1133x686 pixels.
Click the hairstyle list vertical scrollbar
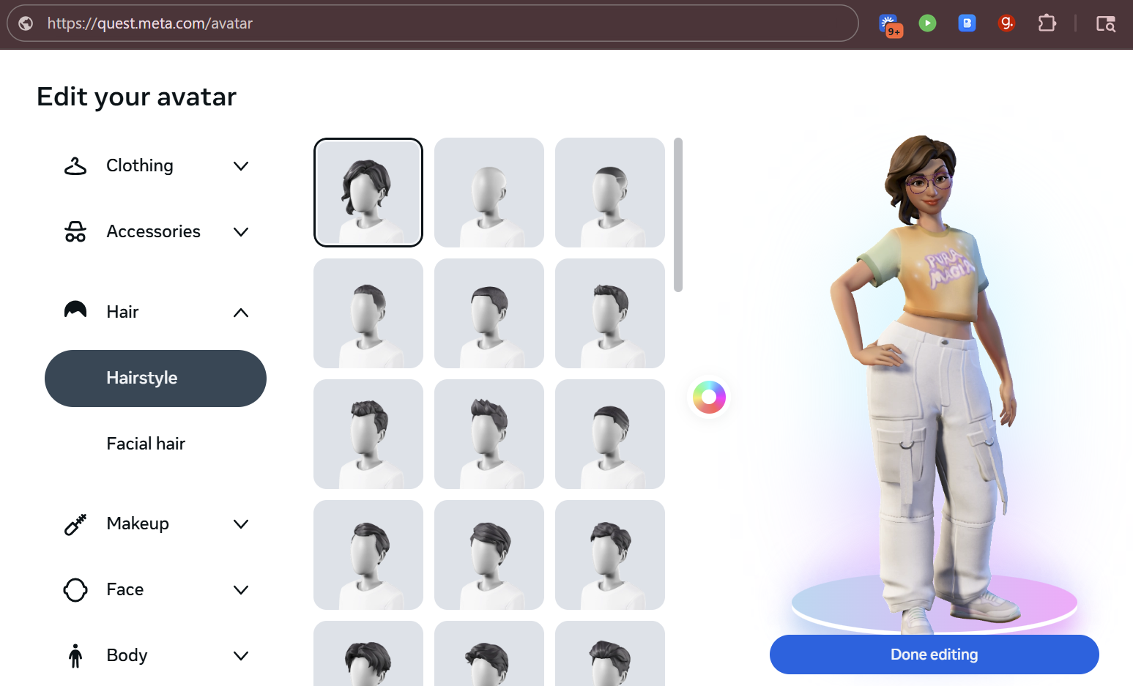[678, 215]
